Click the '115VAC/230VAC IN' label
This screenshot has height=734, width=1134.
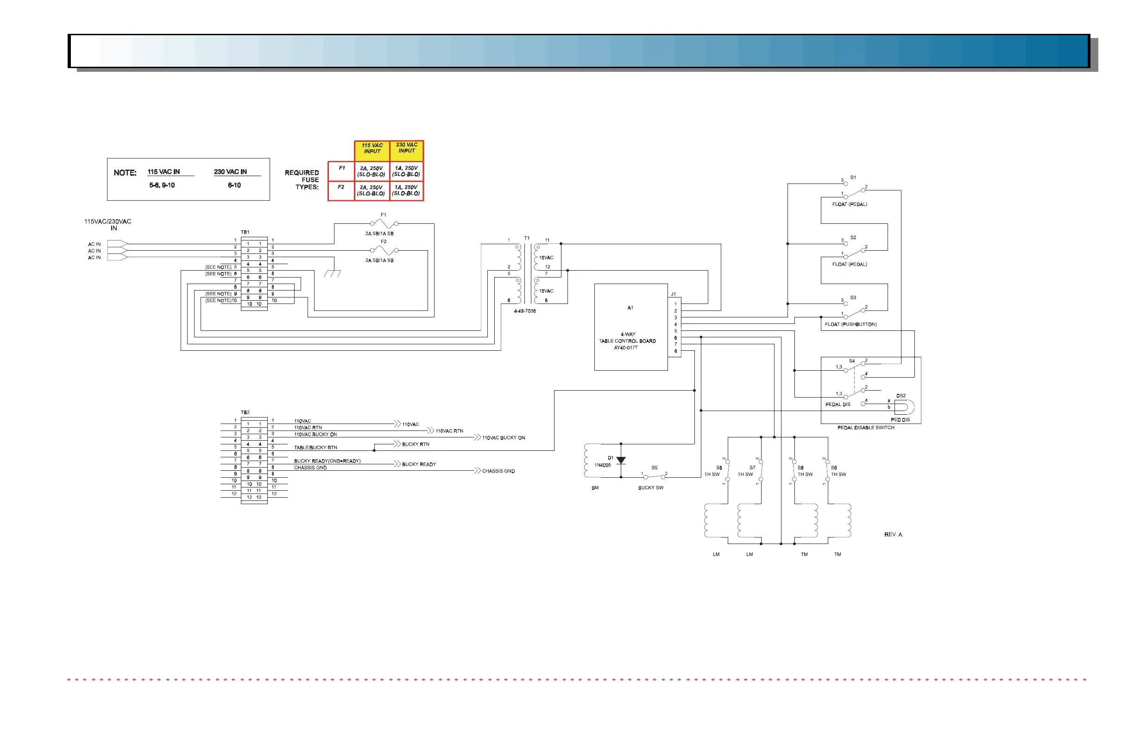click(x=107, y=224)
